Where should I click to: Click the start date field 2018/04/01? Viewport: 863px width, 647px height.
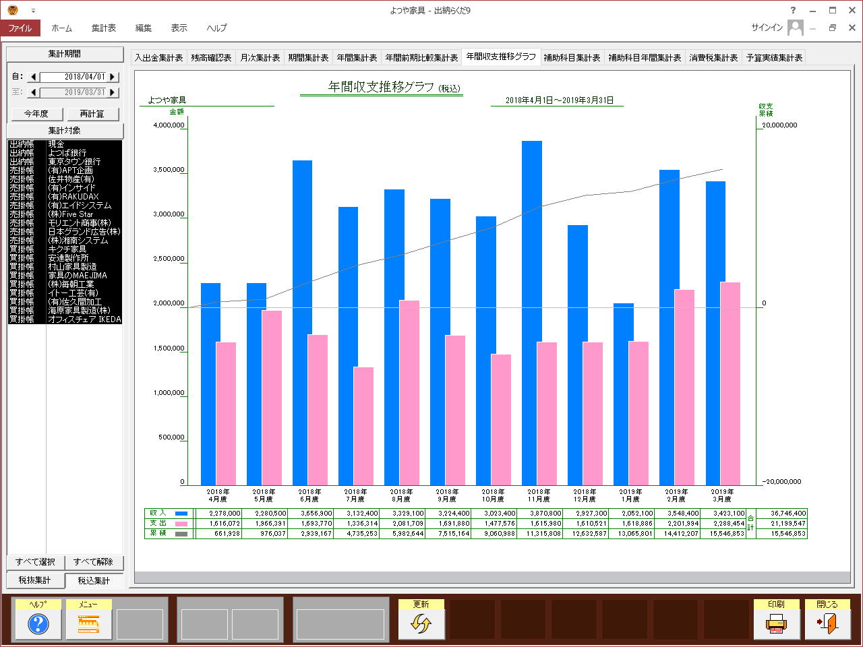[x=73, y=77]
